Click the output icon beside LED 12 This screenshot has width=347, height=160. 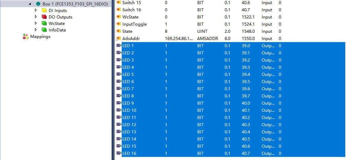pos(119,124)
